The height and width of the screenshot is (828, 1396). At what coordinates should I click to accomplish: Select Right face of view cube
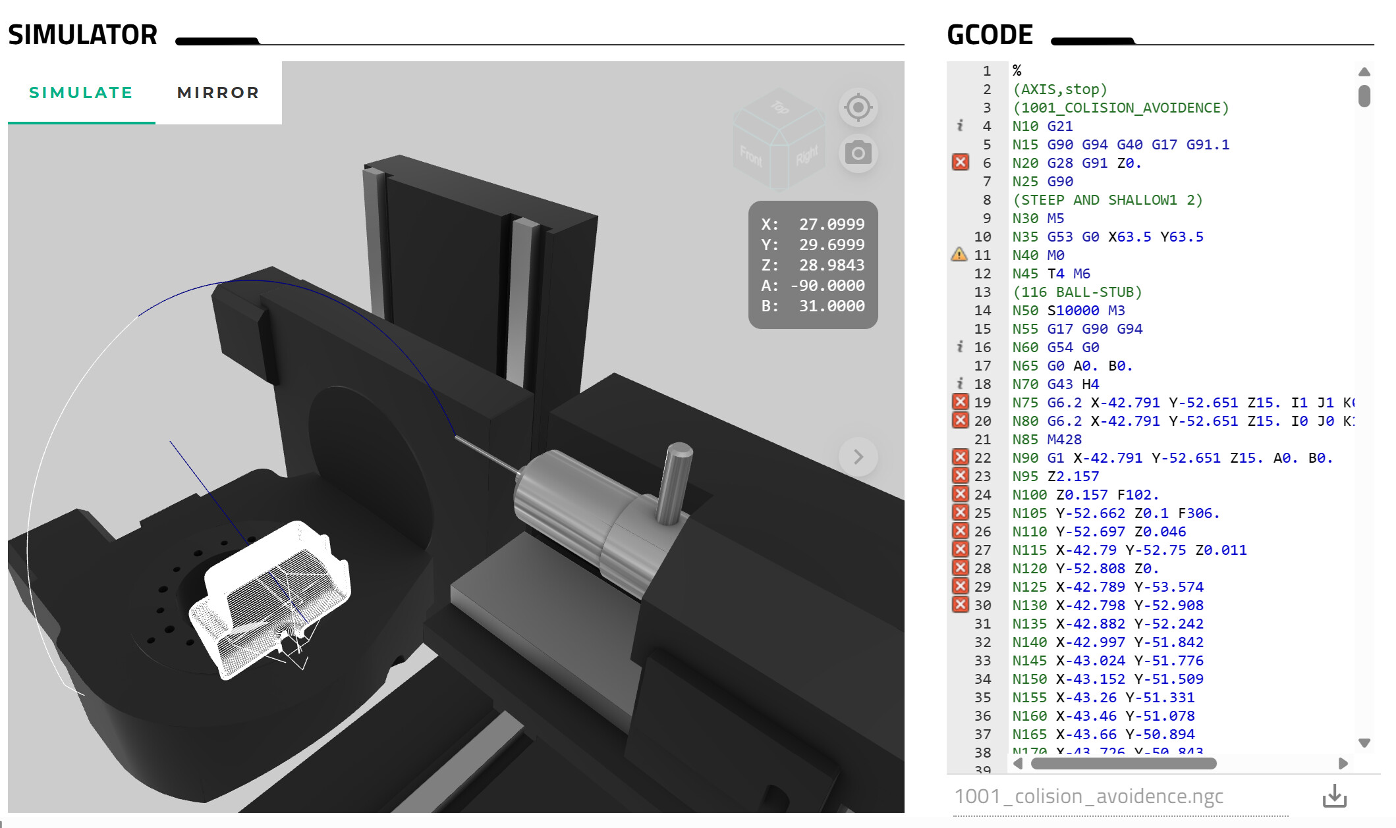pos(806,156)
